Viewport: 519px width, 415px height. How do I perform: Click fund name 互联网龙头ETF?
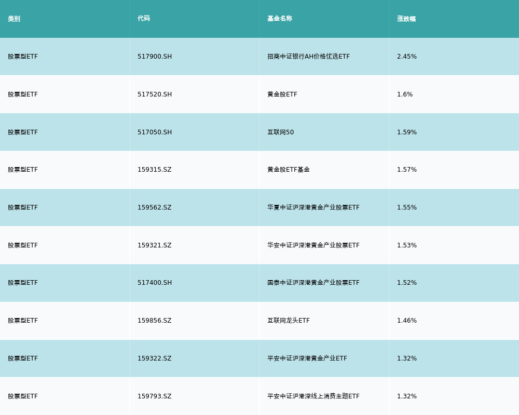(x=289, y=321)
